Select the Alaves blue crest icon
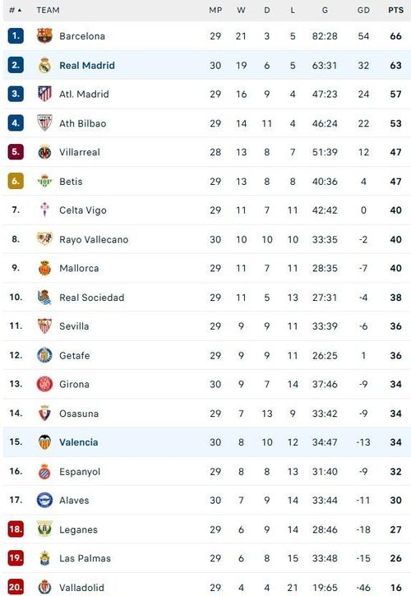The image size is (411, 596). point(44,500)
